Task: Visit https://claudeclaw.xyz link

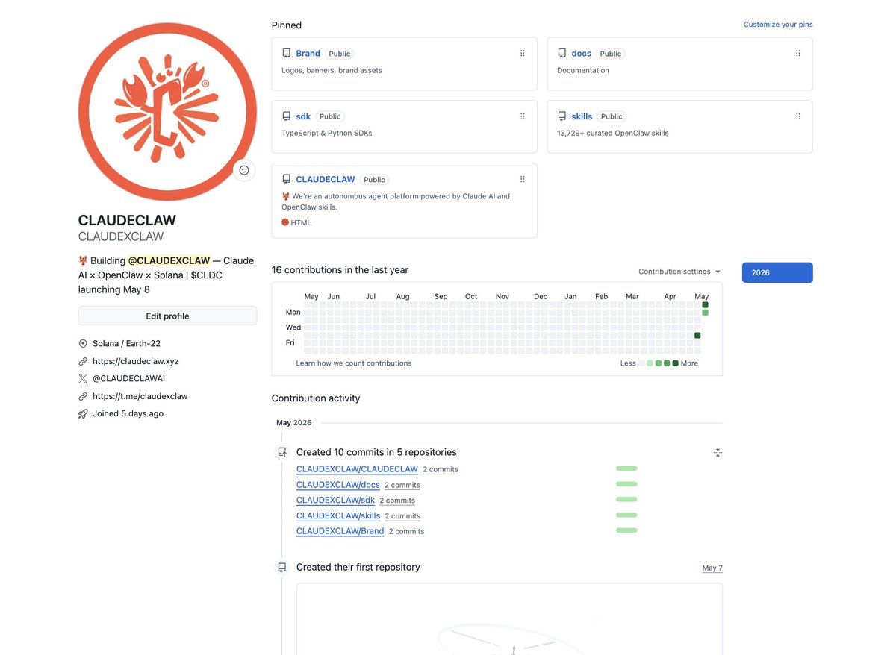Action: [136, 361]
